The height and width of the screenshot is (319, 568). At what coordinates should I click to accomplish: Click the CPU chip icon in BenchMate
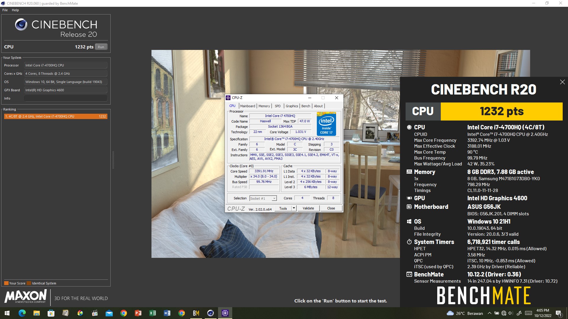409,127
